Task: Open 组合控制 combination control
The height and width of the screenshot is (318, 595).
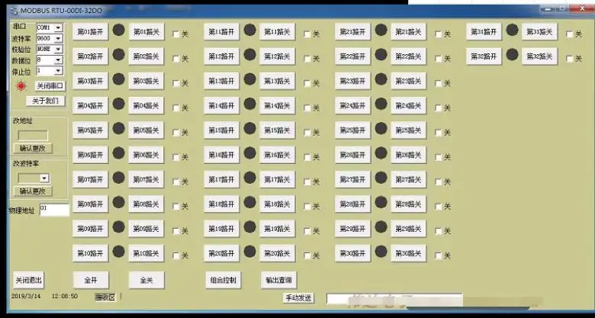Action: click(x=223, y=280)
